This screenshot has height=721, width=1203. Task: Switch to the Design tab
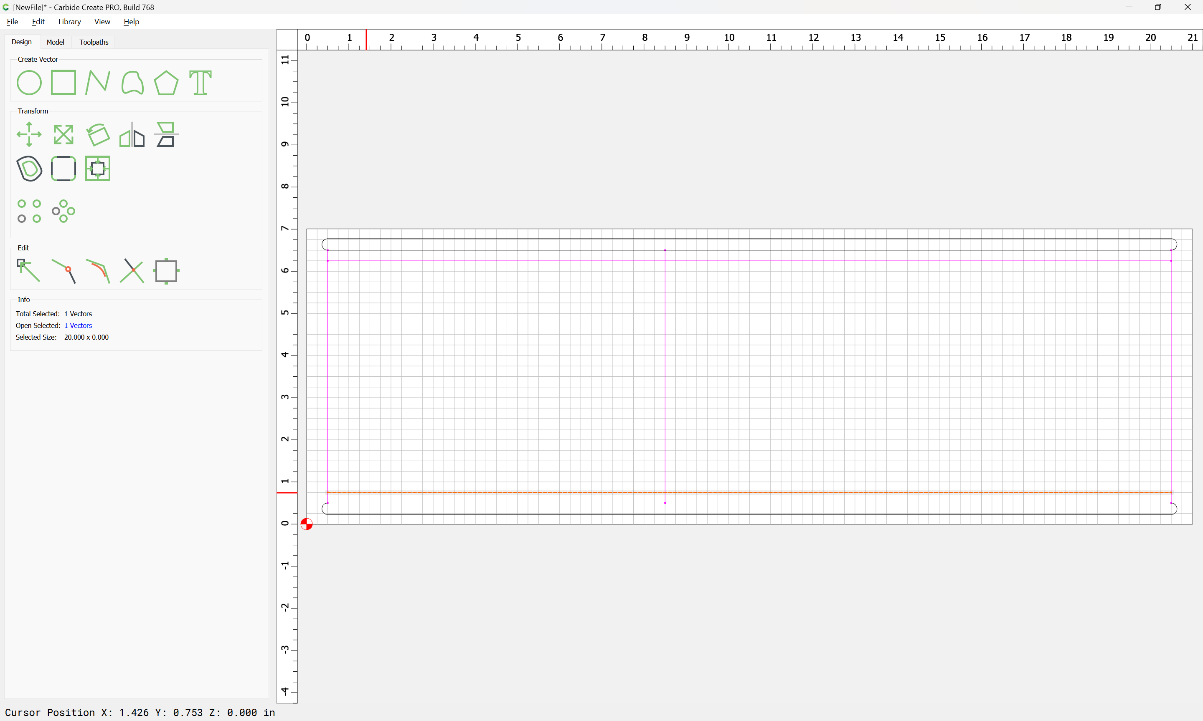(21, 42)
